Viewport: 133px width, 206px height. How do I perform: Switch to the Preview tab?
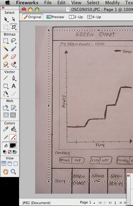click(55, 17)
